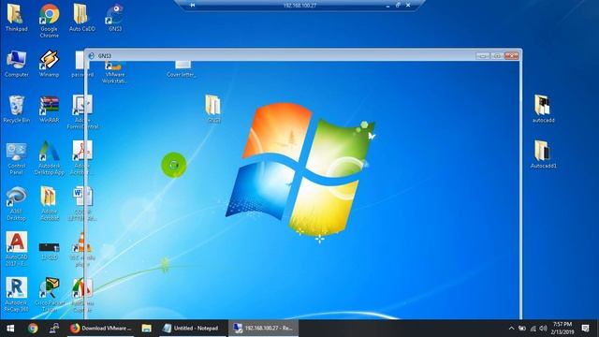The width and height of the screenshot is (599, 337).
Task: Open the Thinkpad folder on the desktop
Action: pyautogui.click(x=16, y=18)
